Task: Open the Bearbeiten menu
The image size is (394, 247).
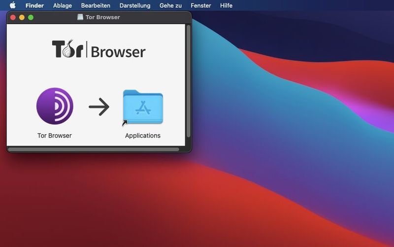Action: click(96, 5)
